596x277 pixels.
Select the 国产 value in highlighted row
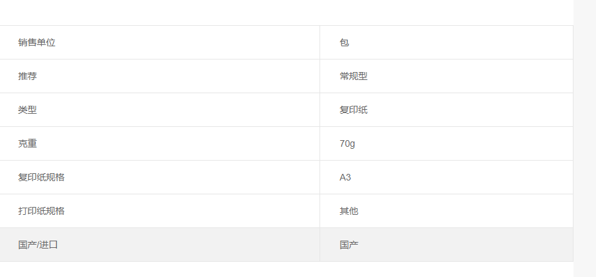[349, 245]
